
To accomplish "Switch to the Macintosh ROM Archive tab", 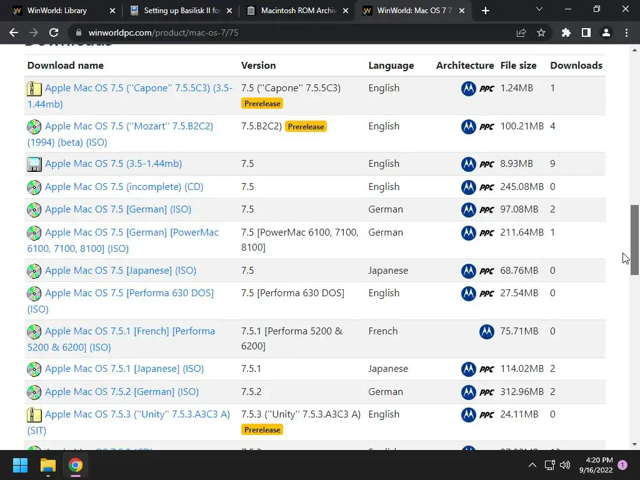I will [x=298, y=11].
